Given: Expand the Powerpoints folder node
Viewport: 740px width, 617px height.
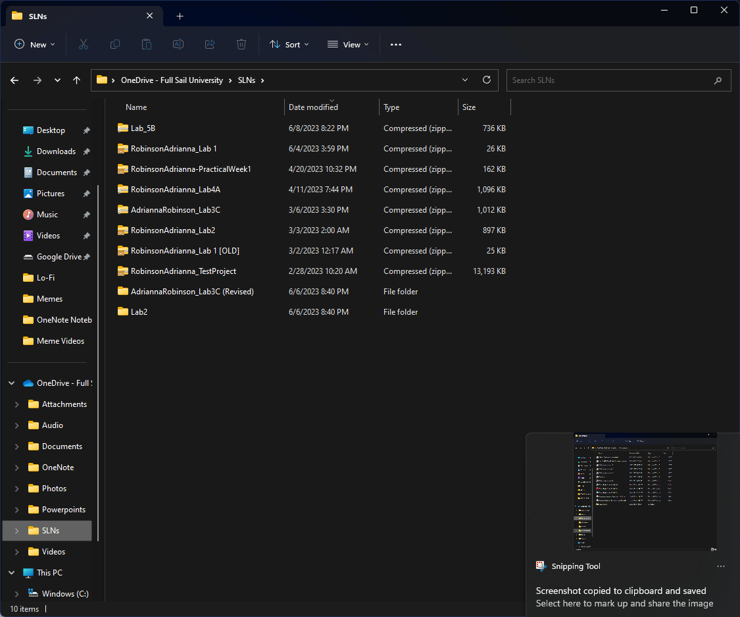Looking at the screenshot, I should (x=17, y=510).
